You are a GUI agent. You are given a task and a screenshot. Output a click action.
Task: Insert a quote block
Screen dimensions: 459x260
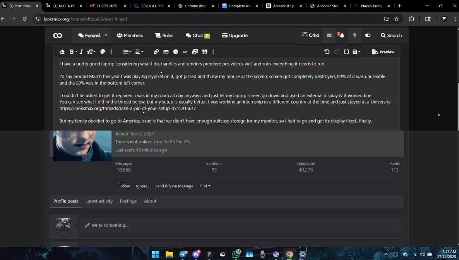click(205, 52)
